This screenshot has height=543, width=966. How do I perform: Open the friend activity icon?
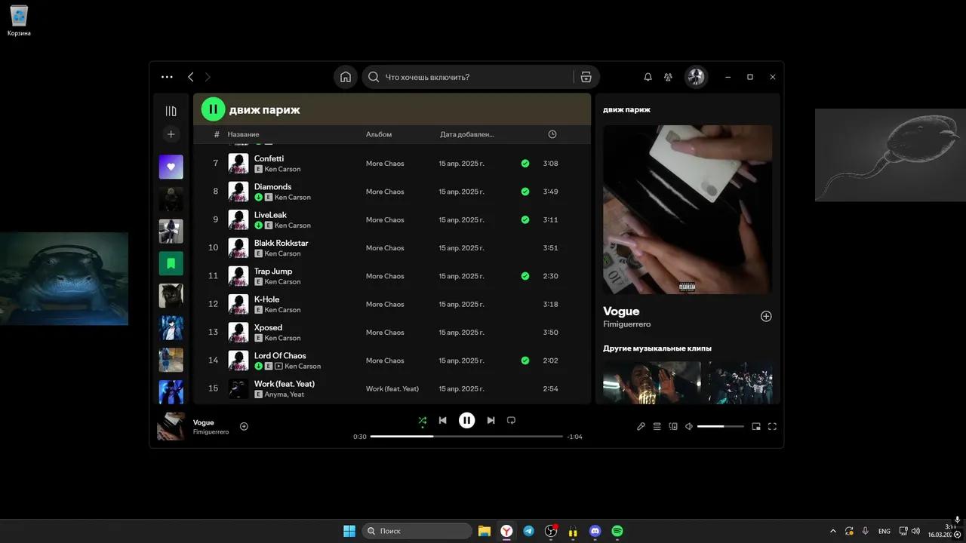[668, 77]
